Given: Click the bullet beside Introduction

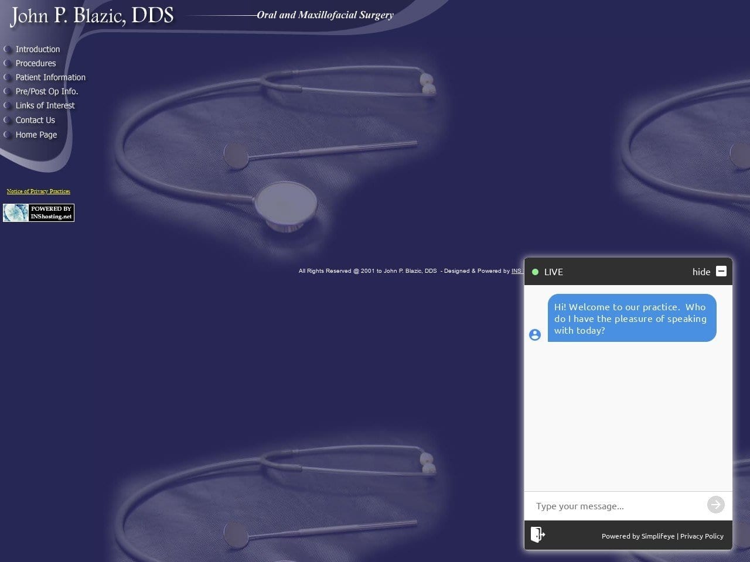Looking at the screenshot, I should 8,49.
